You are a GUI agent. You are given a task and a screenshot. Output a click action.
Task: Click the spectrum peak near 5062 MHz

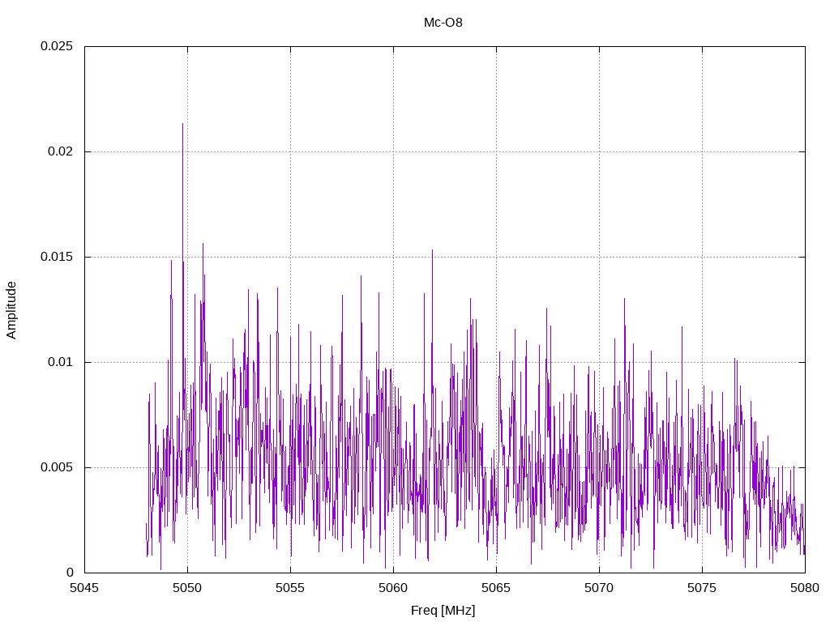tap(432, 251)
